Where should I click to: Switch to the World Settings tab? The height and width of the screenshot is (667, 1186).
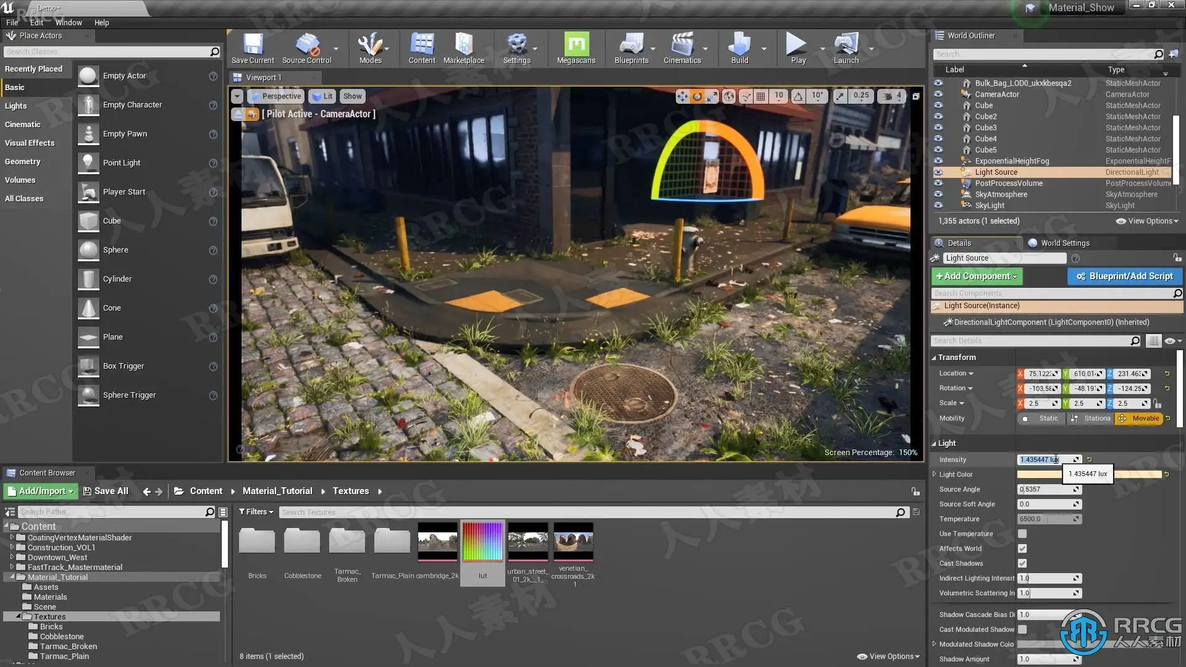(1064, 243)
